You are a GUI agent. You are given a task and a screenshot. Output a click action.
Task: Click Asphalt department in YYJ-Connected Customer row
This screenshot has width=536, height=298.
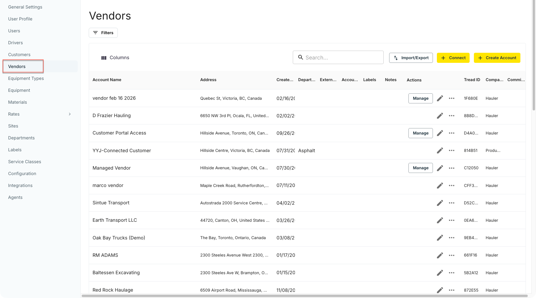point(307,151)
